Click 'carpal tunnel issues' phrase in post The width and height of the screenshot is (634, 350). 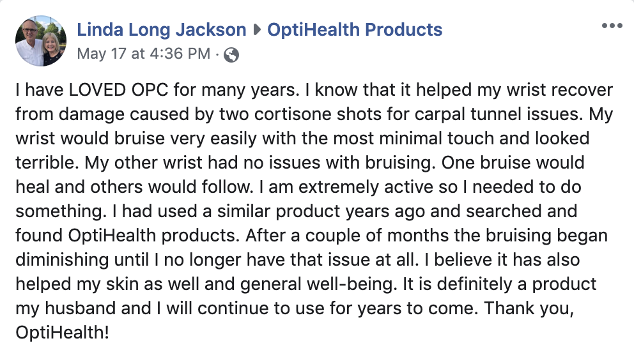499,115
